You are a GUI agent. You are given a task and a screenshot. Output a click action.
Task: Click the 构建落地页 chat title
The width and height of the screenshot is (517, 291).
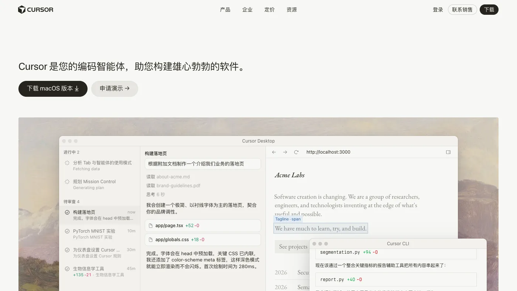(156, 154)
